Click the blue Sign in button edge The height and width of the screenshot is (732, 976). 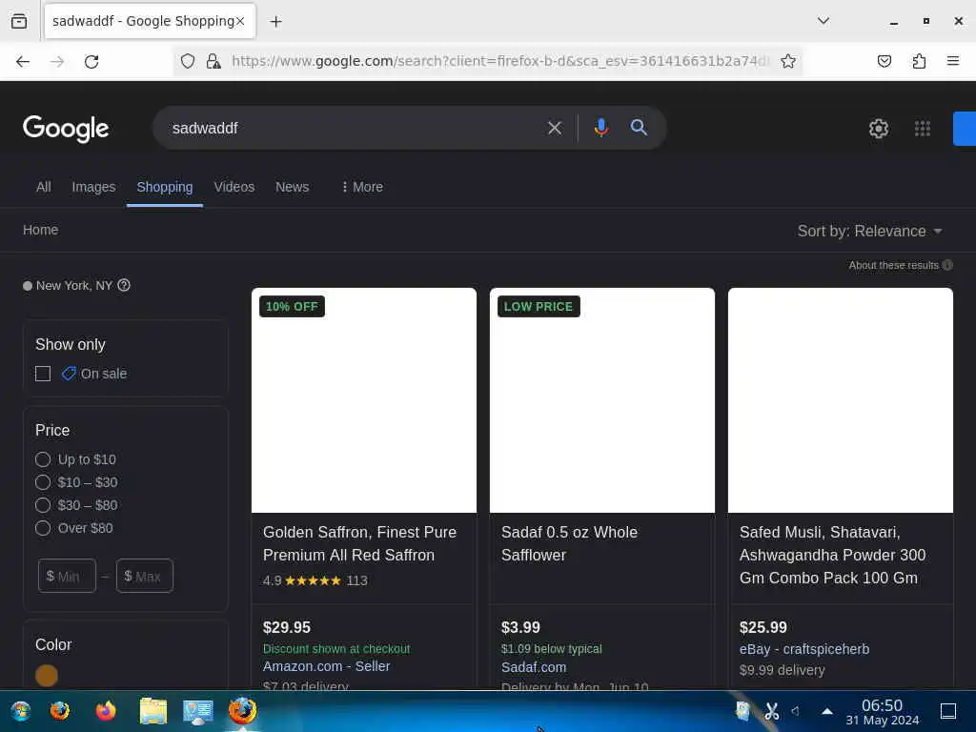pos(965,129)
